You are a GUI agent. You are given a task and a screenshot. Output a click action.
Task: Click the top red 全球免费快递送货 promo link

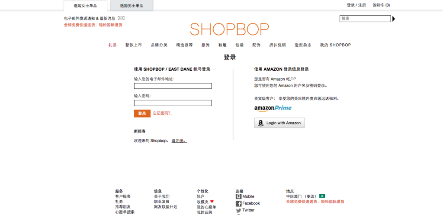pos(93,25)
